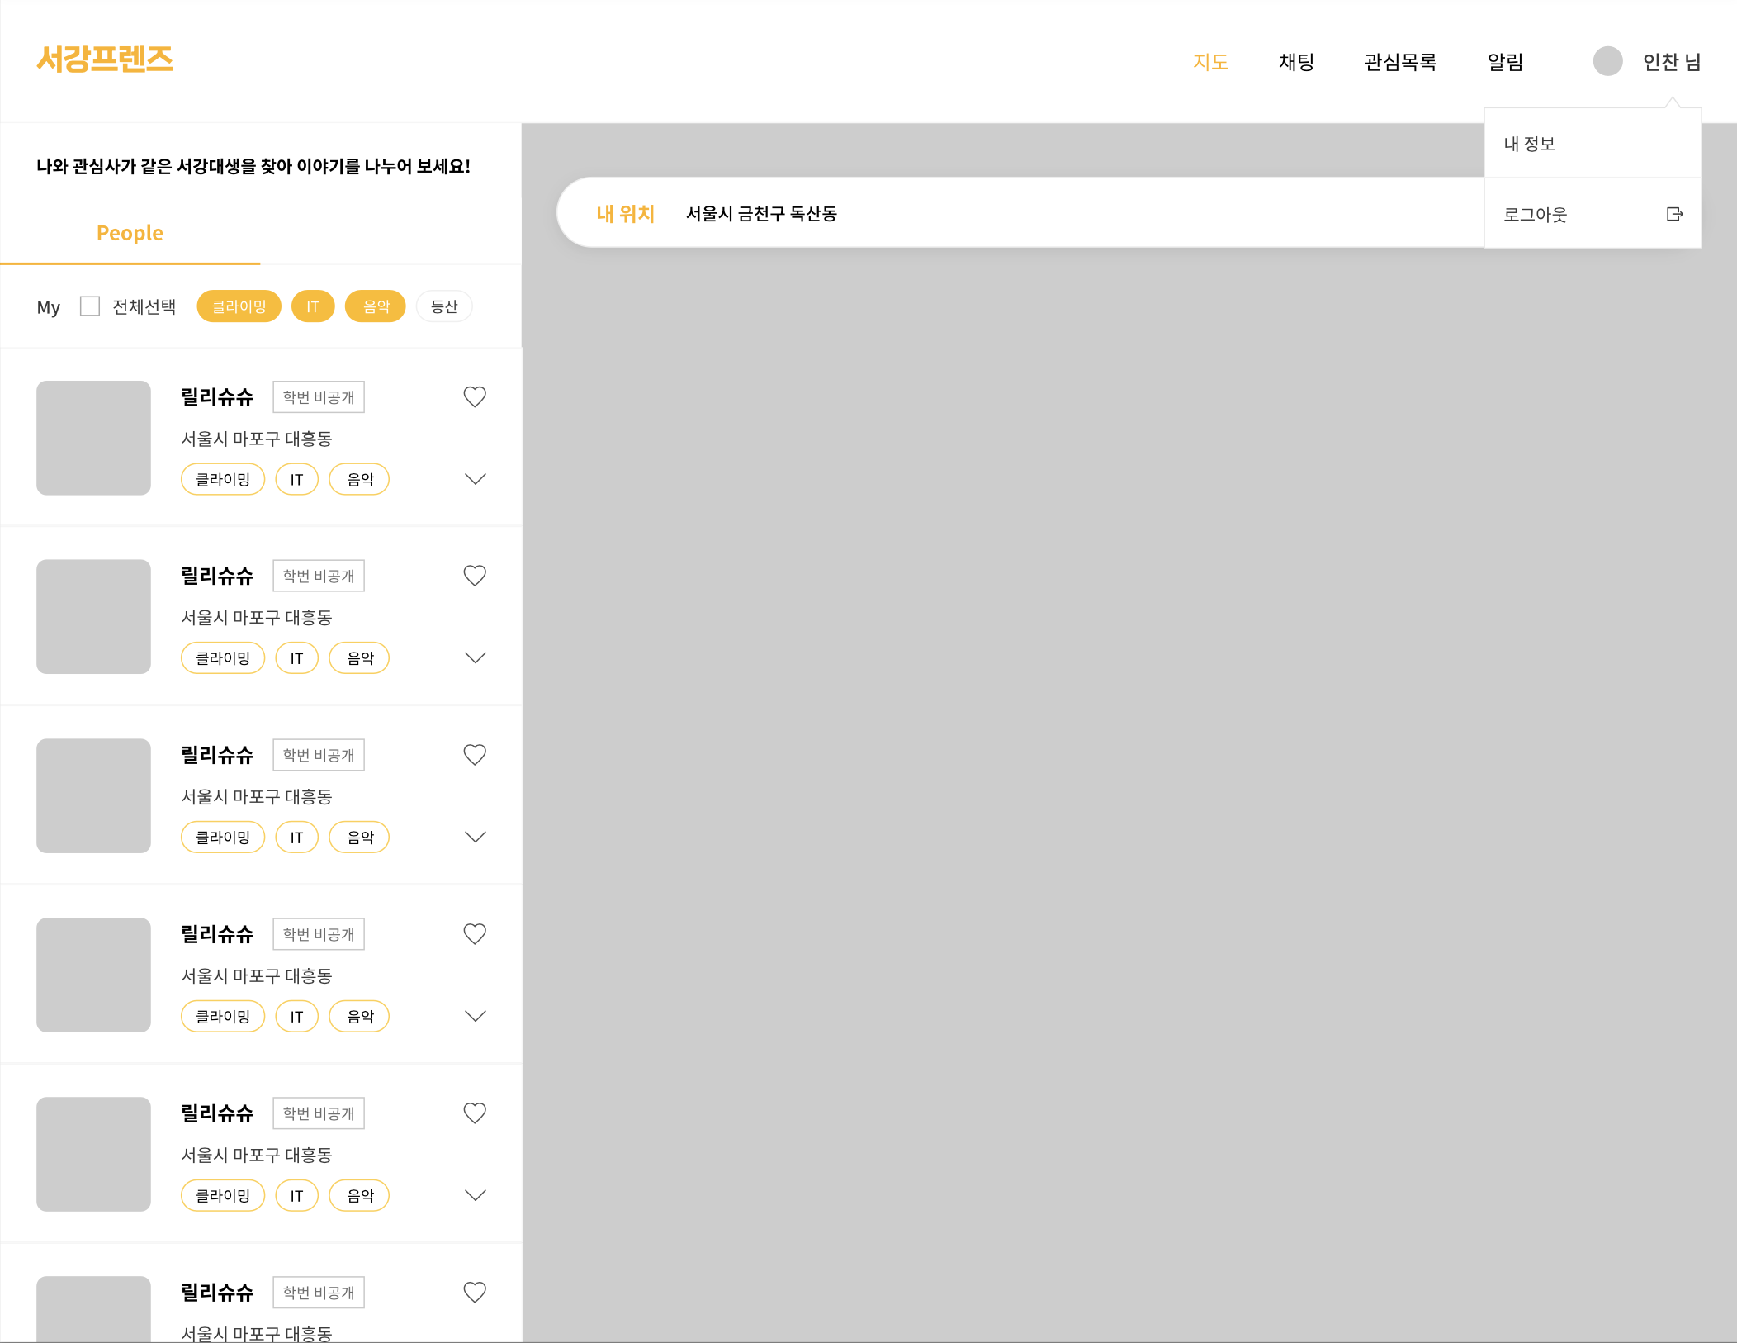Click the logout arrow icon
Image resolution: width=1737 pixels, height=1343 pixels.
click(1674, 215)
